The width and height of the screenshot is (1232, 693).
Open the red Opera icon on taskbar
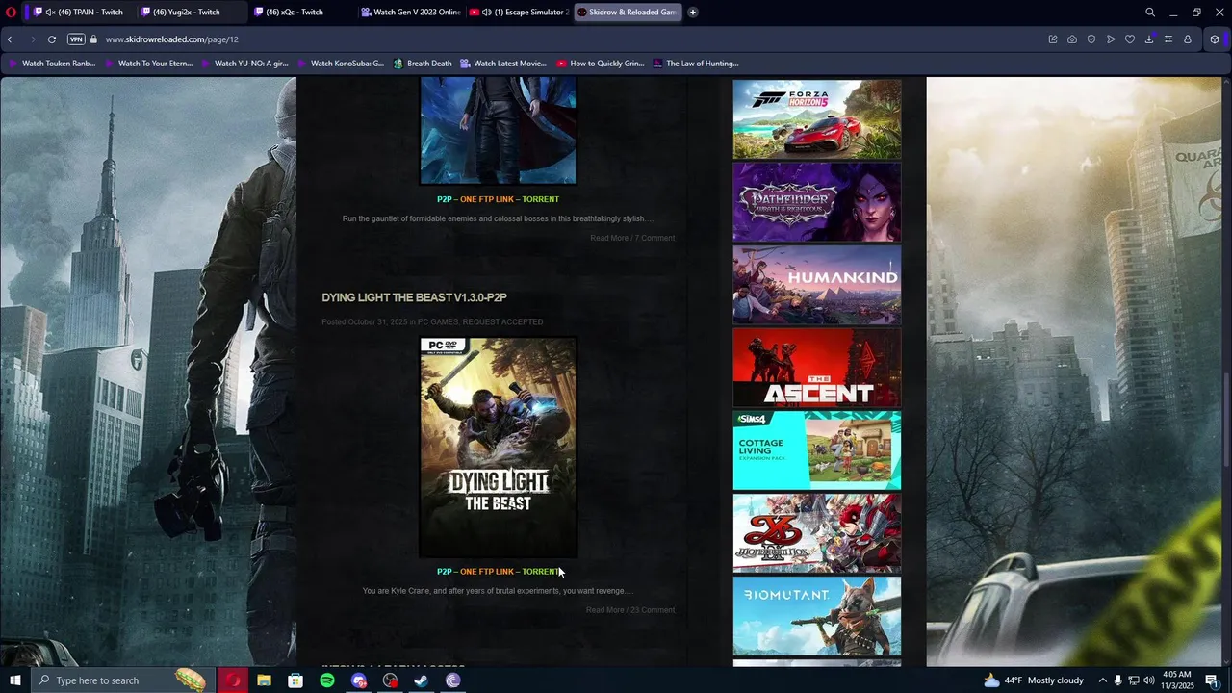pyautogui.click(x=233, y=680)
